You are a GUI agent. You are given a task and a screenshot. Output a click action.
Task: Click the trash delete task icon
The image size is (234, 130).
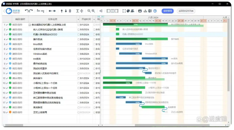(70, 11)
